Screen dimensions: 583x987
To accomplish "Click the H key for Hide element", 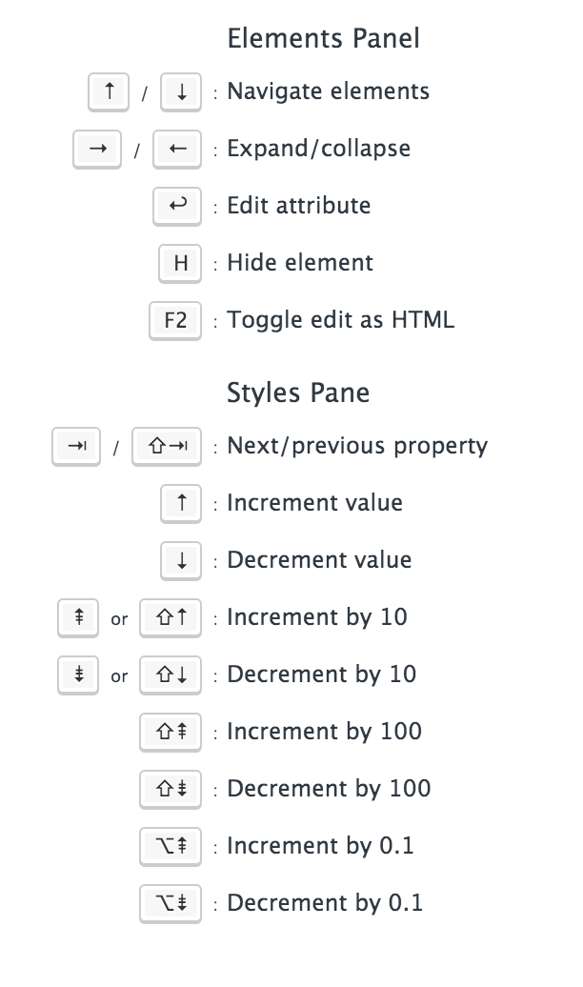I will 180,264.
